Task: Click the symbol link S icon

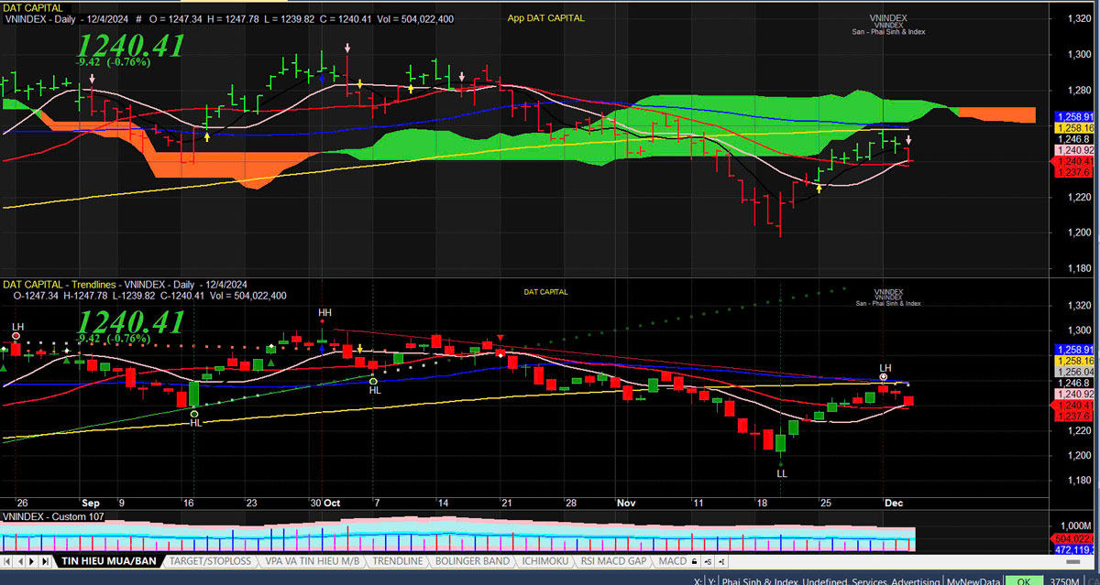Action: point(709,560)
